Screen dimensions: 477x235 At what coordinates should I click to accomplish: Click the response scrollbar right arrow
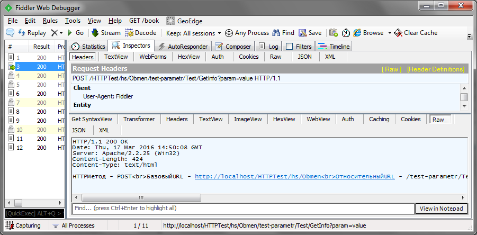[464, 197]
